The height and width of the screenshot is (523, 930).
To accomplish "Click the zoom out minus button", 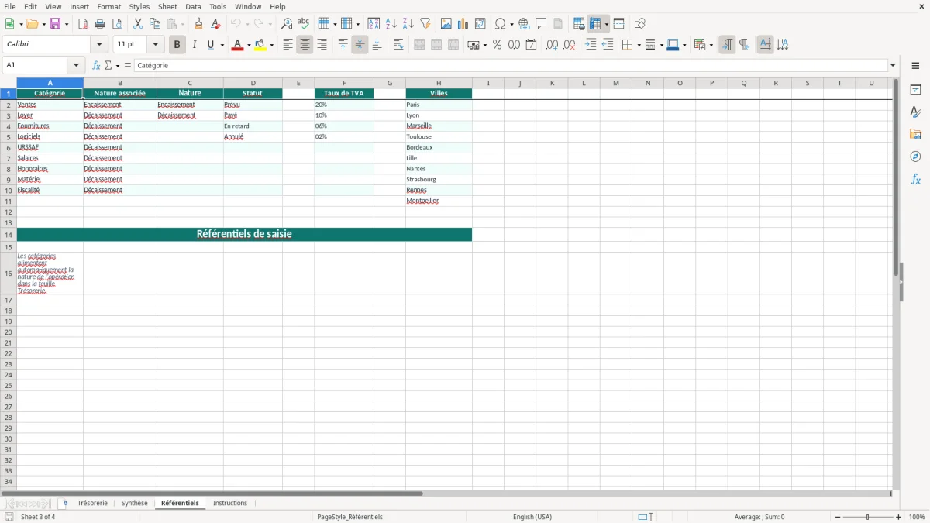I will coord(838,517).
